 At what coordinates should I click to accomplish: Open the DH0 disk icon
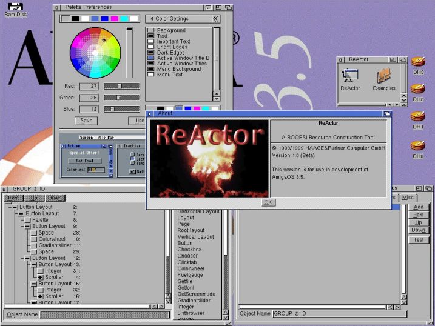[418, 145]
